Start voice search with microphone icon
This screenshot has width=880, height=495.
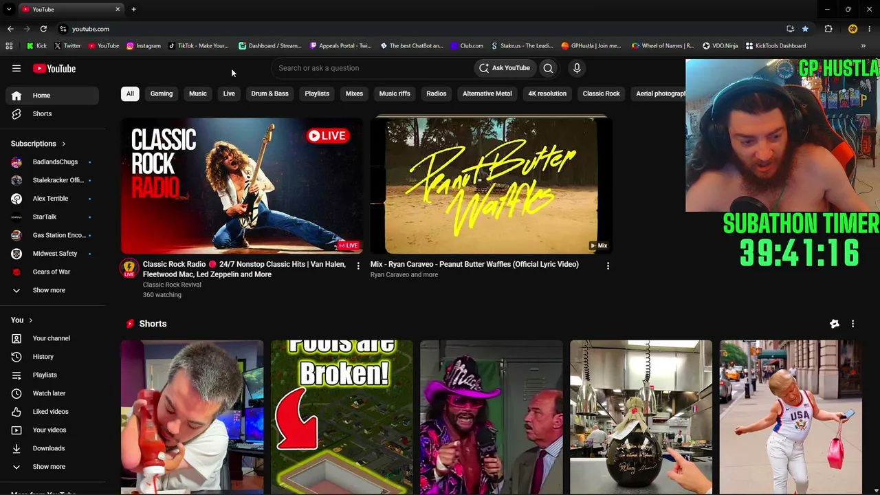click(577, 68)
